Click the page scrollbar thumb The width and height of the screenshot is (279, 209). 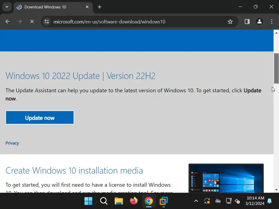276,68
